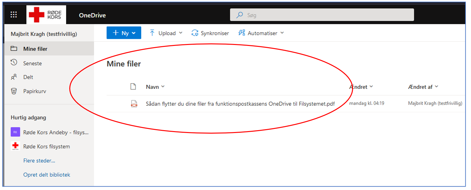Expand the Ny dropdown chevron
The image size is (471, 190).
134,33
